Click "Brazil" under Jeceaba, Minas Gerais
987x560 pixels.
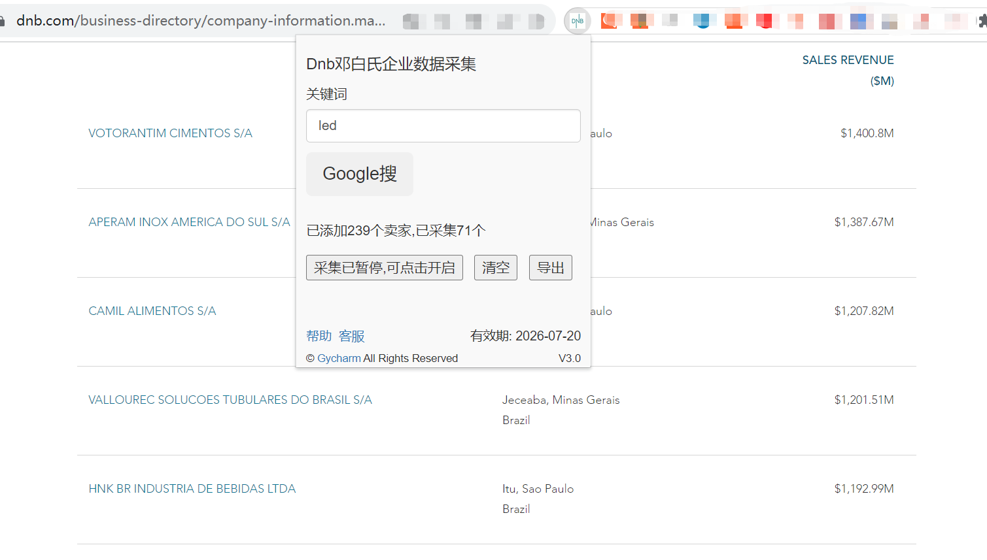click(516, 420)
